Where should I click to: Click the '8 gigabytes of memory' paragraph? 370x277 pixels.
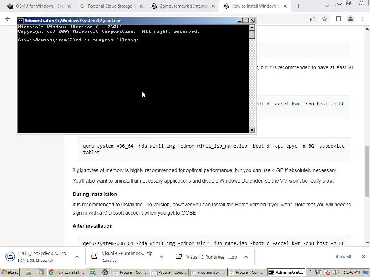tap(205, 170)
